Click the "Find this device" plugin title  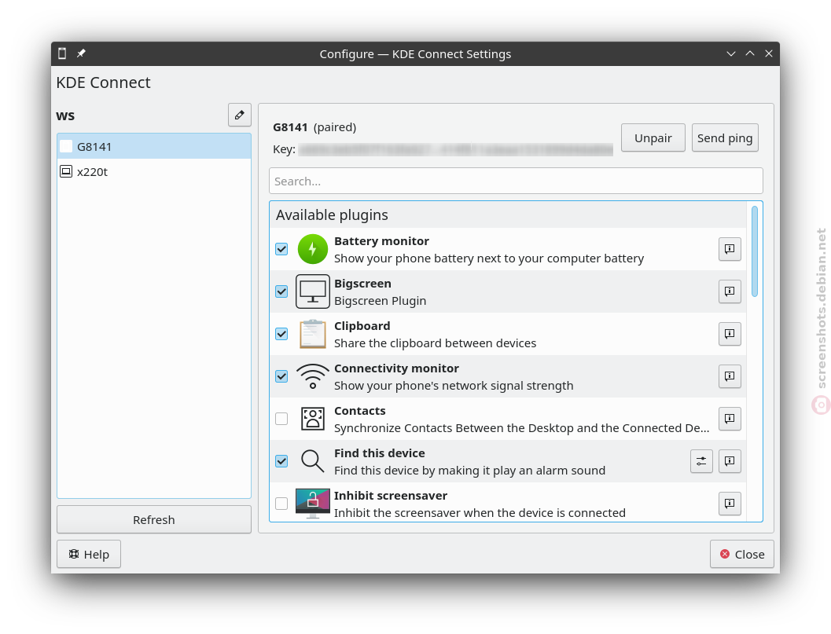pyautogui.click(x=380, y=453)
